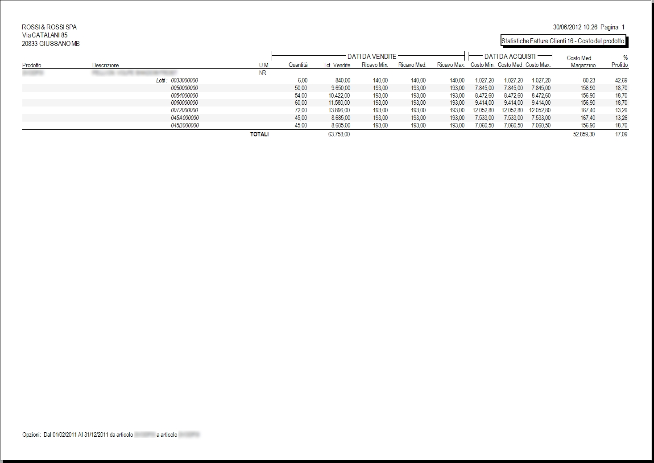
Task: Select lot row 045A000000
Action: tap(325, 118)
